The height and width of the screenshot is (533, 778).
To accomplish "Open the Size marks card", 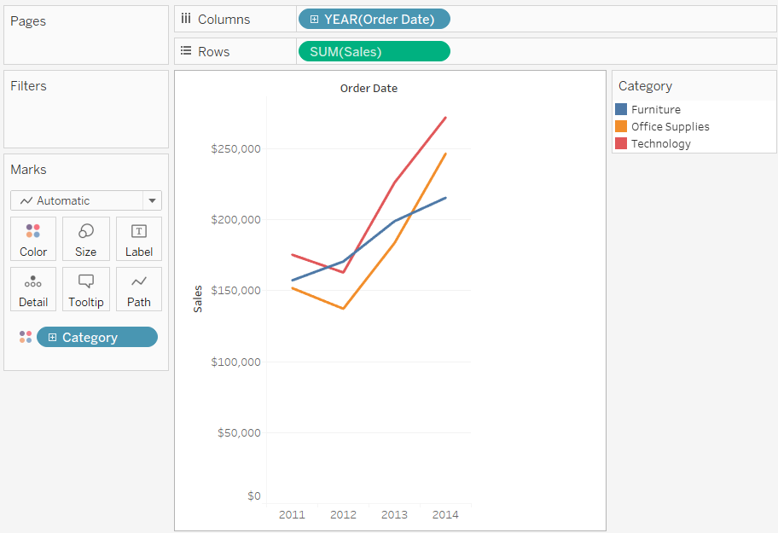I will coord(86,231).
